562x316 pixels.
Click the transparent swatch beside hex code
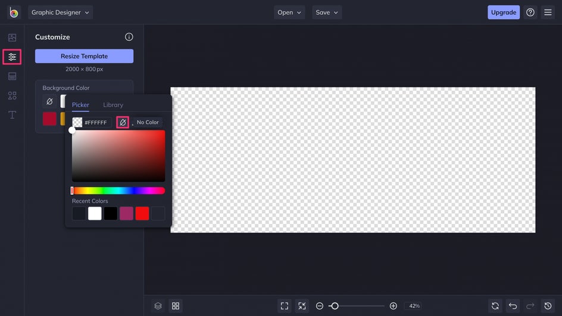77,122
